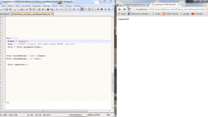208x117 pixels.
Task: Toggle word wrap in Notepad++ toolbar
Action: coord(74,9)
